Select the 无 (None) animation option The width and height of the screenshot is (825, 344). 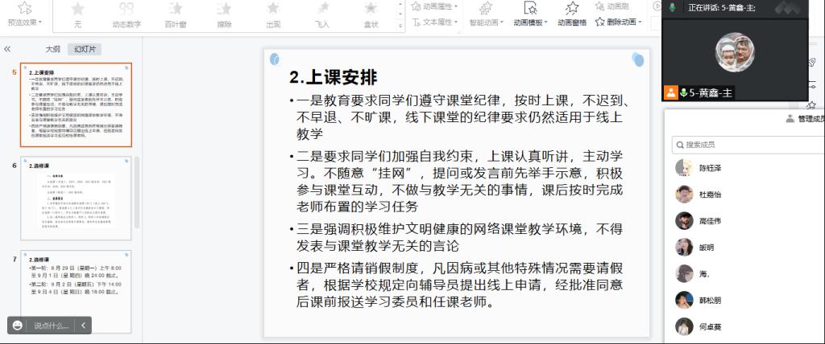pos(78,13)
